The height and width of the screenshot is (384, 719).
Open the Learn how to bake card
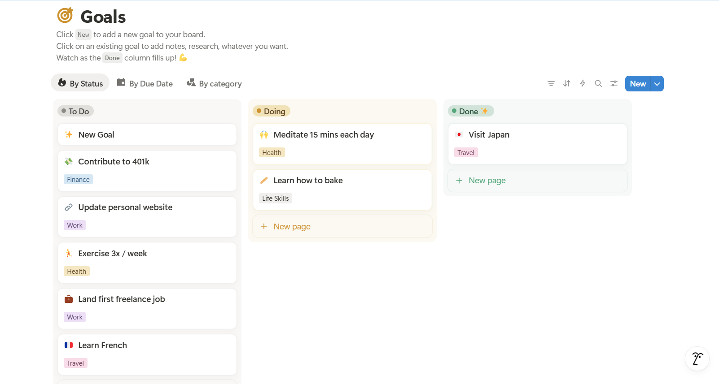[308, 181]
